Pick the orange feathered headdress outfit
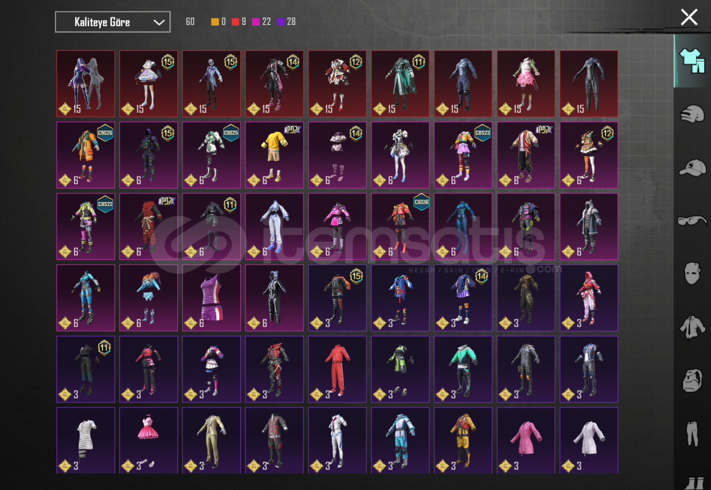This screenshot has width=711, height=490. click(149, 298)
